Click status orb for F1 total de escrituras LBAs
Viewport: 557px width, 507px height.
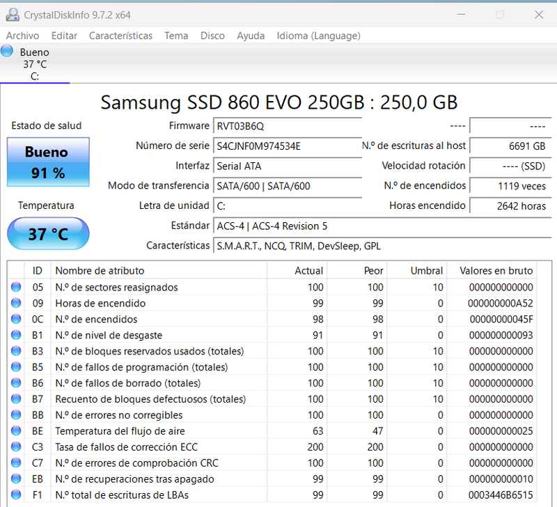16,494
